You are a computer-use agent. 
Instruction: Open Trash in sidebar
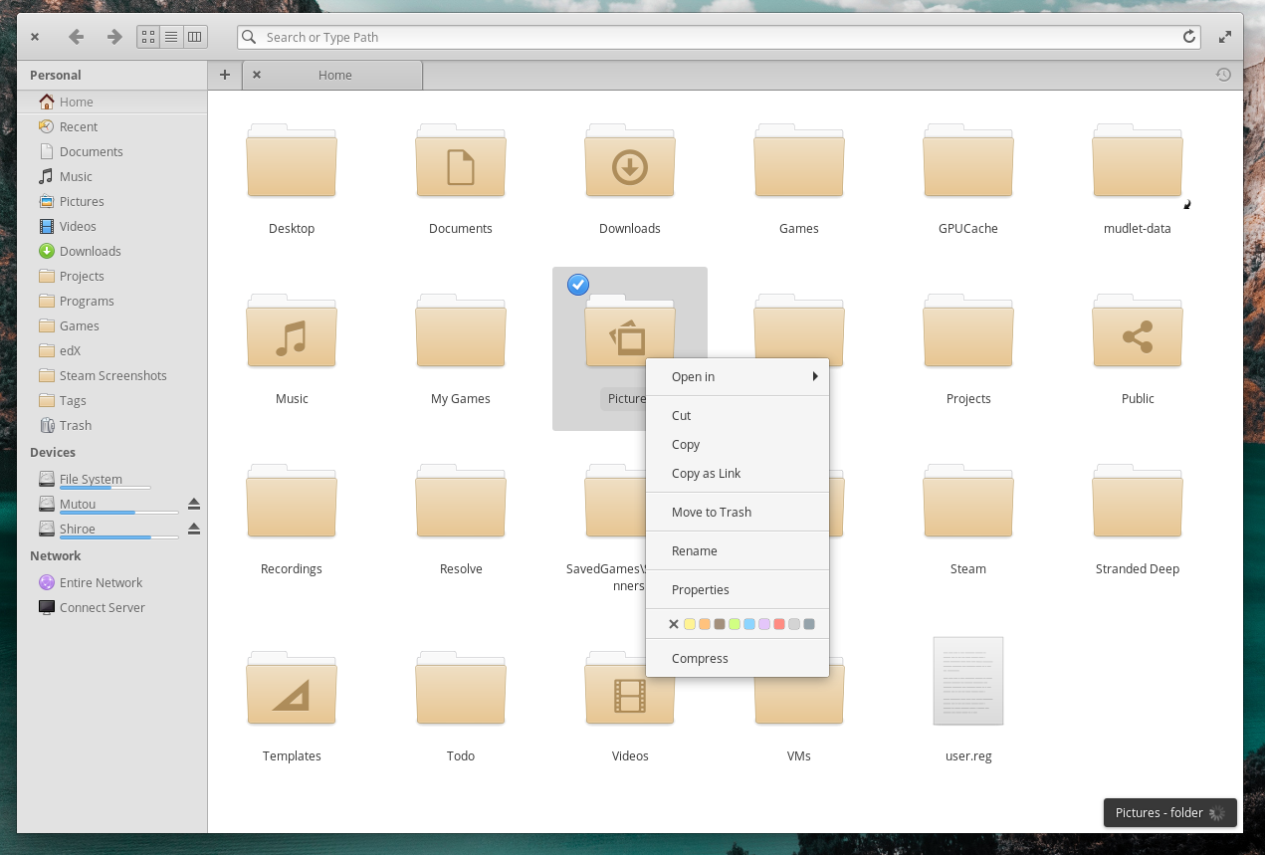tap(75, 425)
